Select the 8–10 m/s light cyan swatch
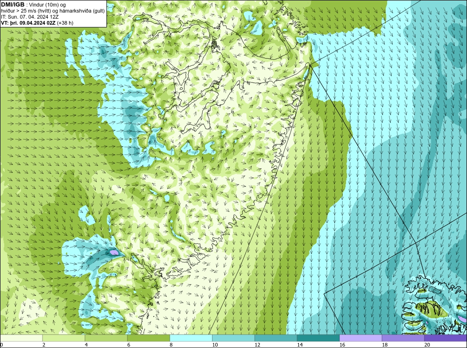 point(191,338)
